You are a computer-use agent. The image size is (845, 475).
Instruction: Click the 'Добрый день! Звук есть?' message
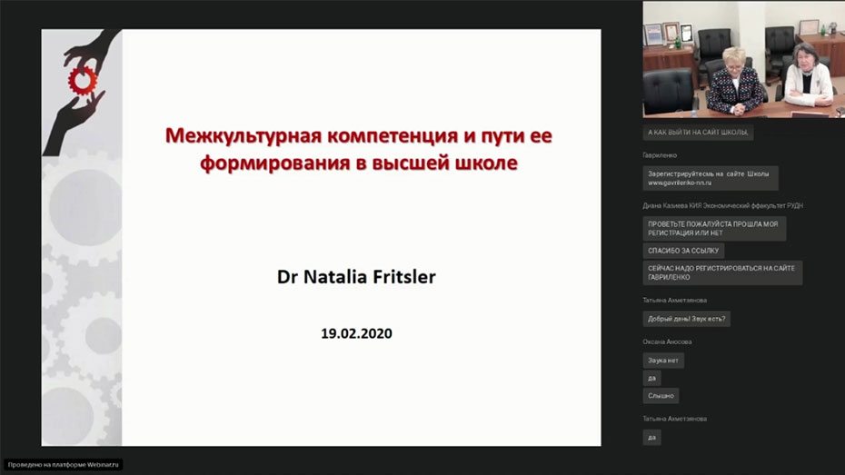coord(686,319)
